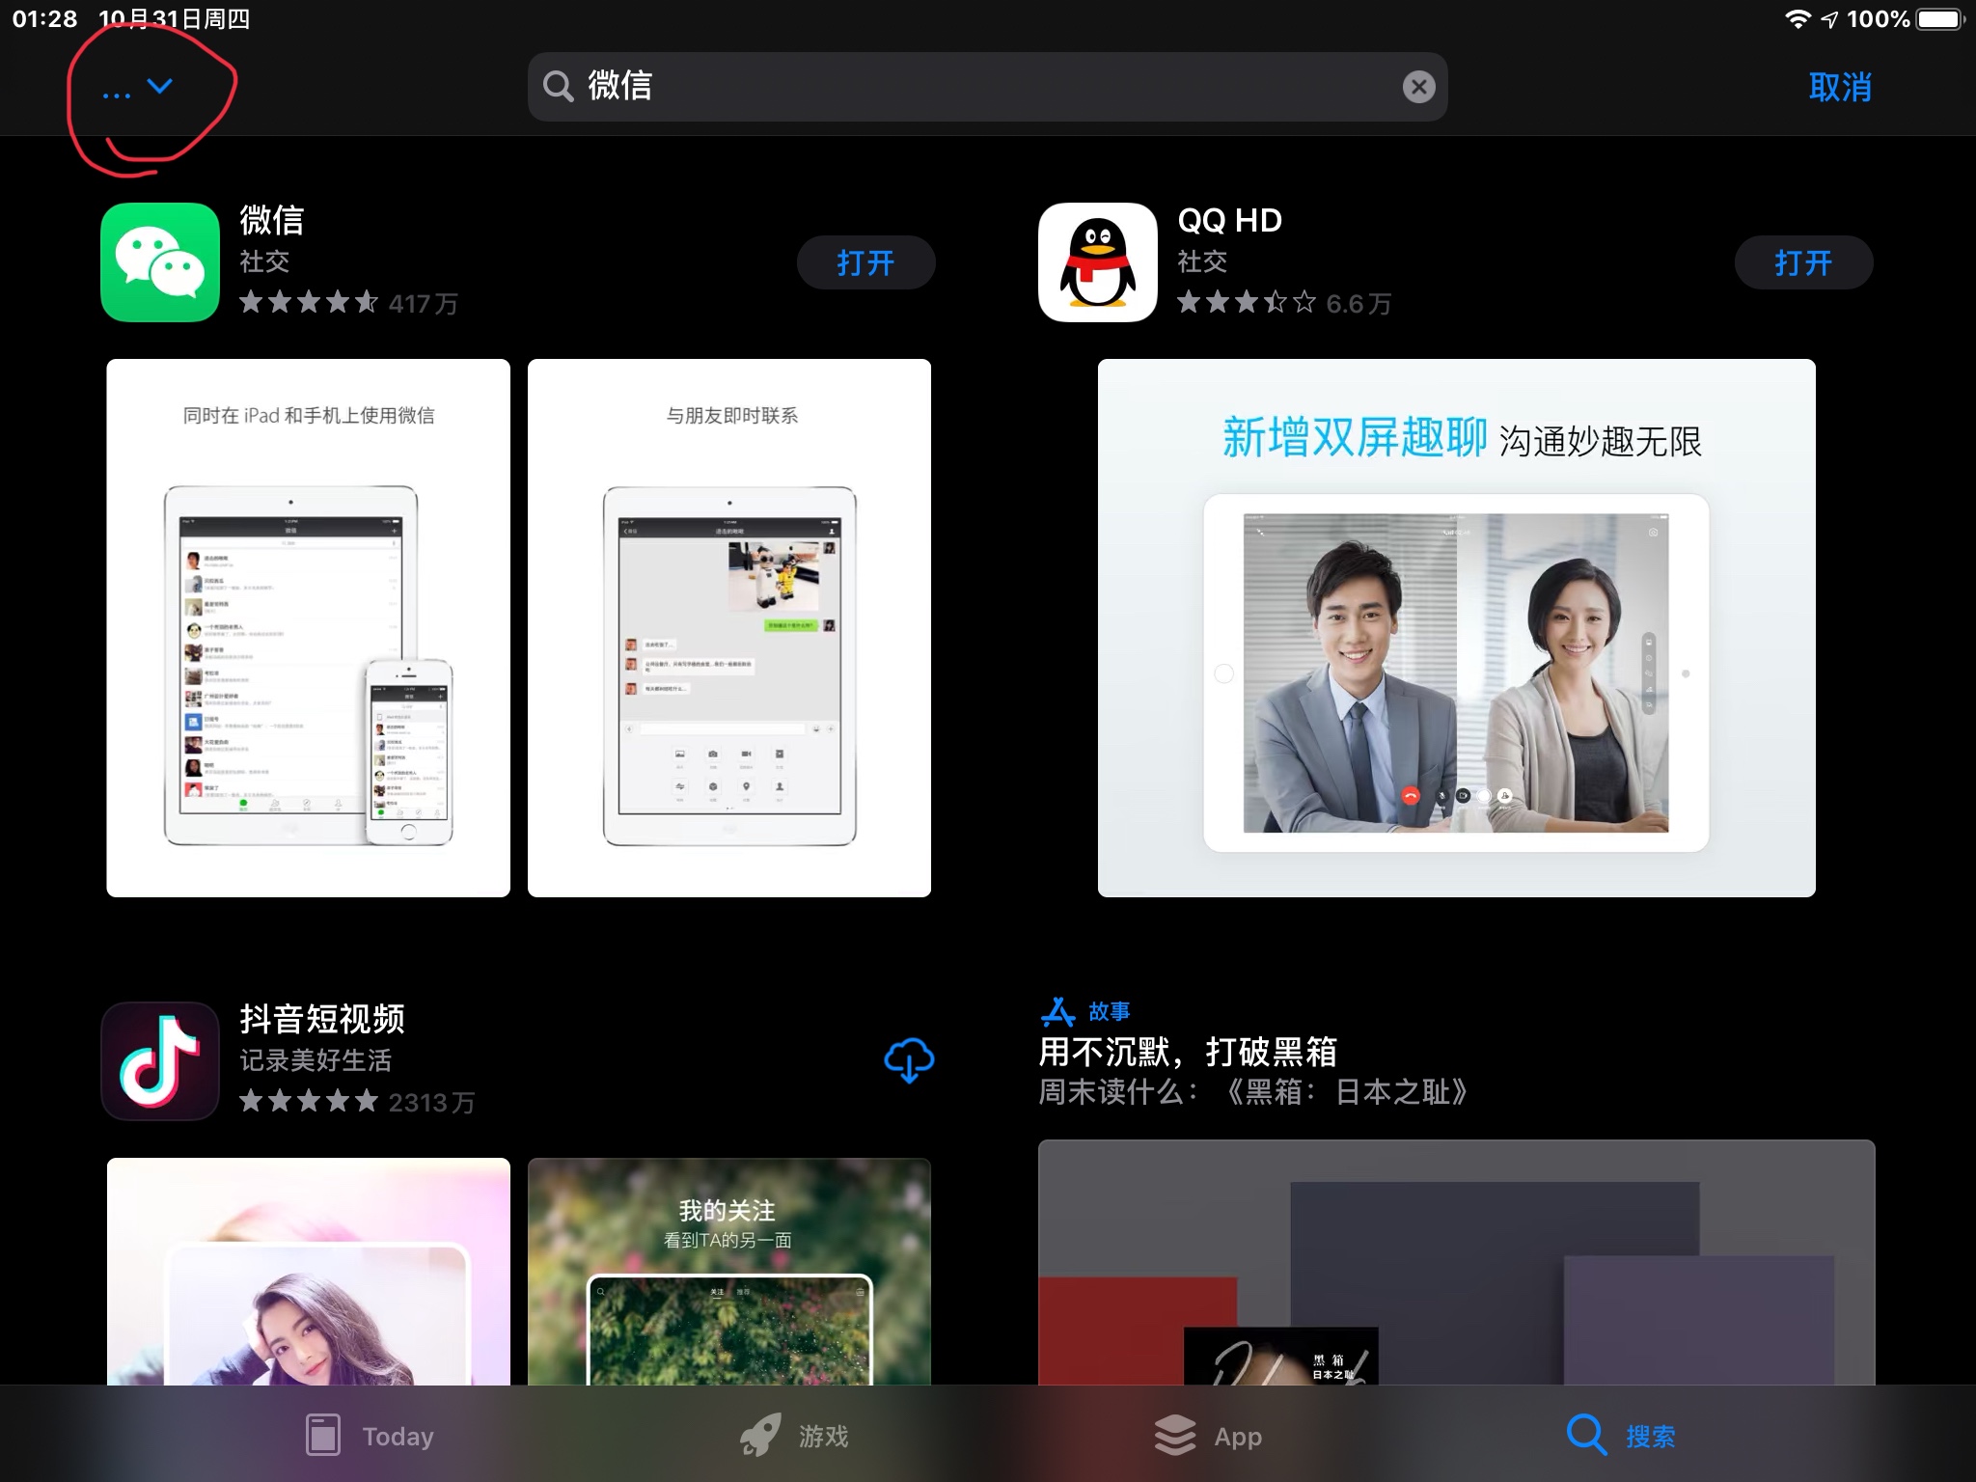
Task: Download Douyin via cloud icon
Action: (x=908, y=1060)
